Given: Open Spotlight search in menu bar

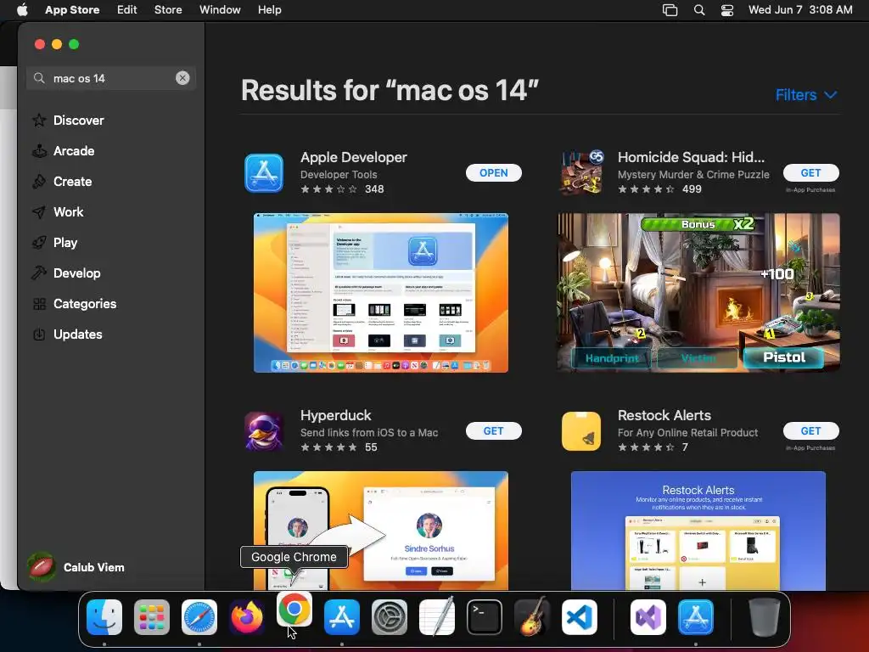Looking at the screenshot, I should point(699,10).
